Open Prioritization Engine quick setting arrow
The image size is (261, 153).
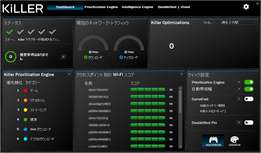(239, 82)
